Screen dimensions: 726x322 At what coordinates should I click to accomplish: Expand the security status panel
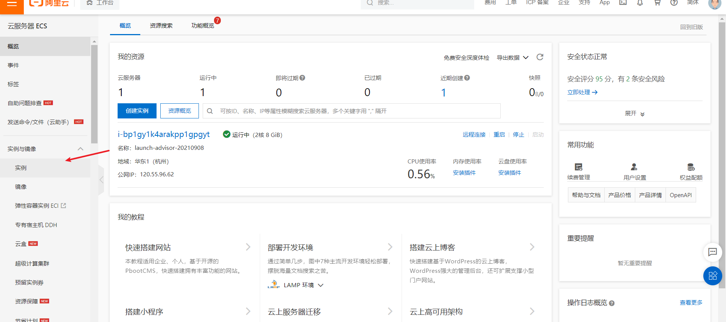tap(634, 114)
